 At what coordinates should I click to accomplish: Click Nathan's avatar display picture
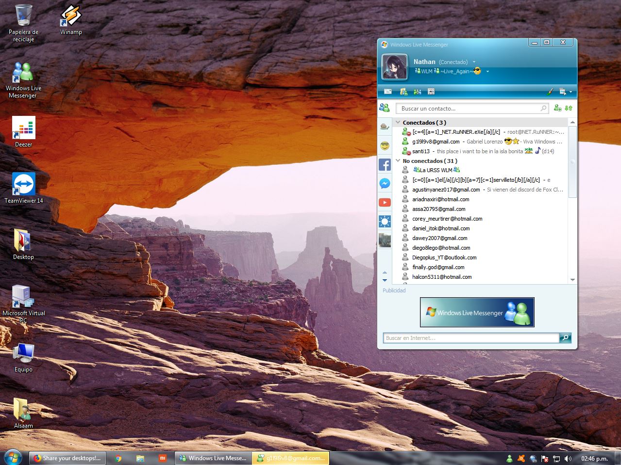tap(394, 67)
